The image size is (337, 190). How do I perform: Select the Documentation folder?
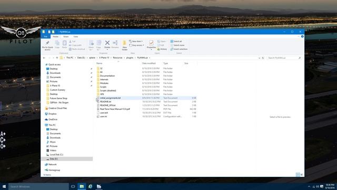point(107,76)
